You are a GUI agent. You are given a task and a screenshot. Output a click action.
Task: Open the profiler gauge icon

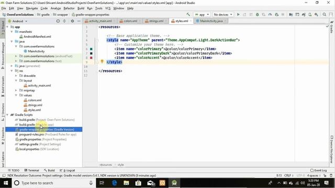click(x=270, y=15)
